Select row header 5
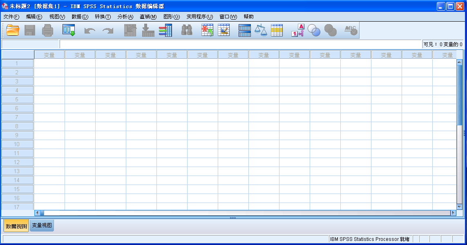The height and width of the screenshot is (245, 467). [18, 99]
